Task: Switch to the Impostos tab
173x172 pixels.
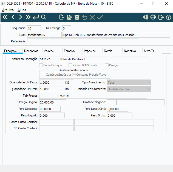Action: (x=90, y=51)
